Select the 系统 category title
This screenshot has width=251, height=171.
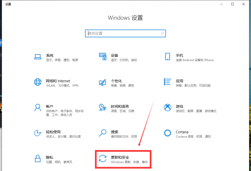pyautogui.click(x=50, y=55)
